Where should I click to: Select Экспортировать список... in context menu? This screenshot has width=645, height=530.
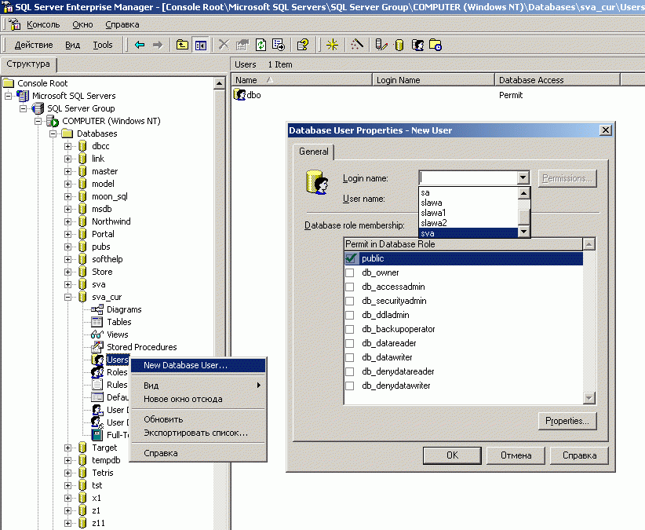click(x=198, y=433)
